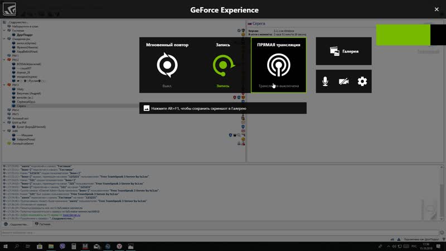Open the Instant Replay (Мгновенный повтор) panel
Viewport: 446px width, 251px height.
[167, 65]
